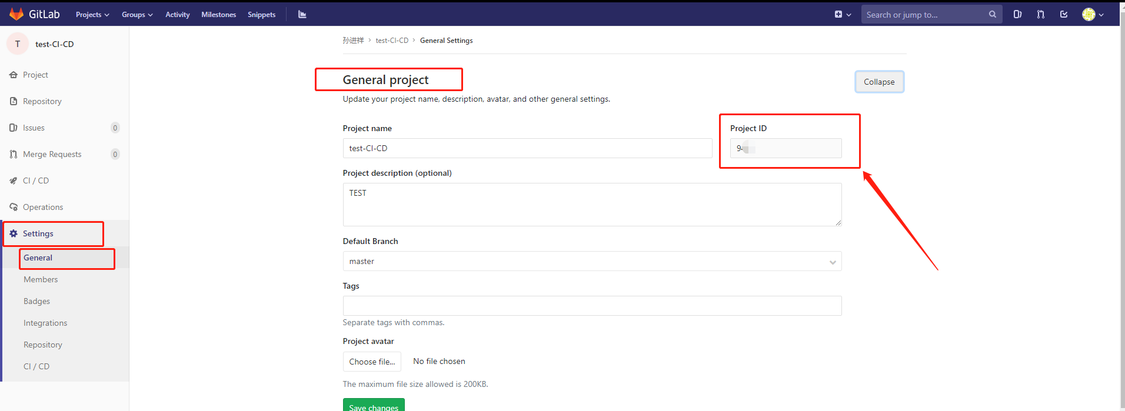Open merge requests icon in top bar

tap(1041, 14)
